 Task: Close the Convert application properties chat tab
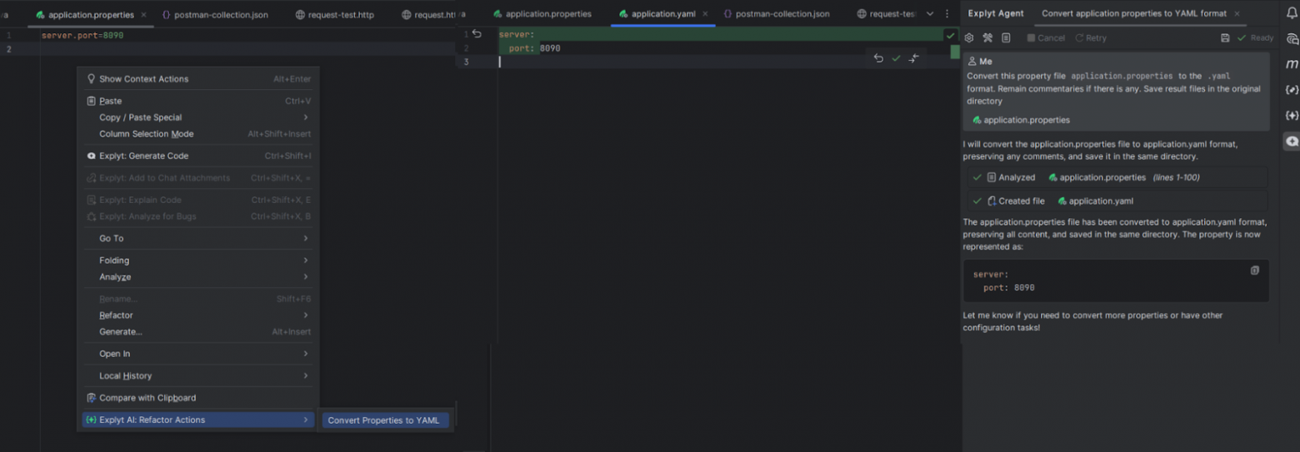pyautogui.click(x=1237, y=14)
